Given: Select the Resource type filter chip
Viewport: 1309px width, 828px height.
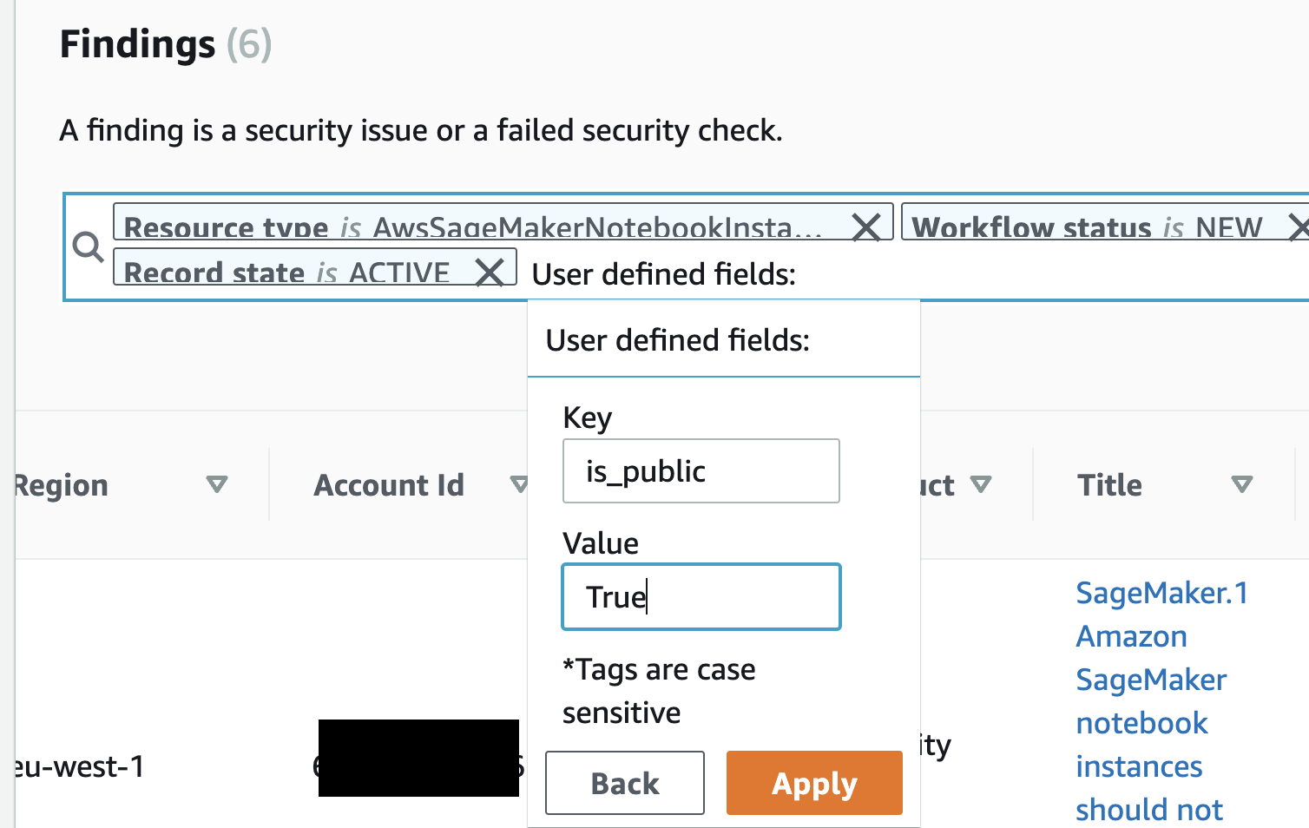Looking at the screenshot, I should (x=473, y=227).
